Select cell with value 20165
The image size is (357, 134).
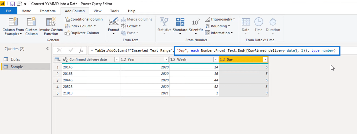point(91,74)
